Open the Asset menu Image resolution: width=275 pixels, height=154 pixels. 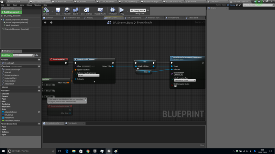(15, 5)
